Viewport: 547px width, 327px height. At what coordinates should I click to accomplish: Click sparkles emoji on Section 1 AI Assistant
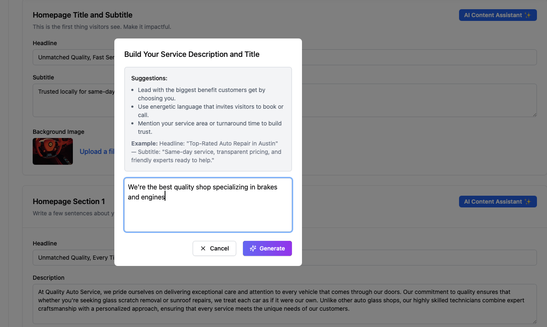tap(528, 202)
